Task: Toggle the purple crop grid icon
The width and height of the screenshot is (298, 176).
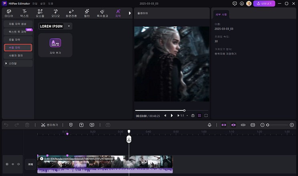Action: point(199,116)
